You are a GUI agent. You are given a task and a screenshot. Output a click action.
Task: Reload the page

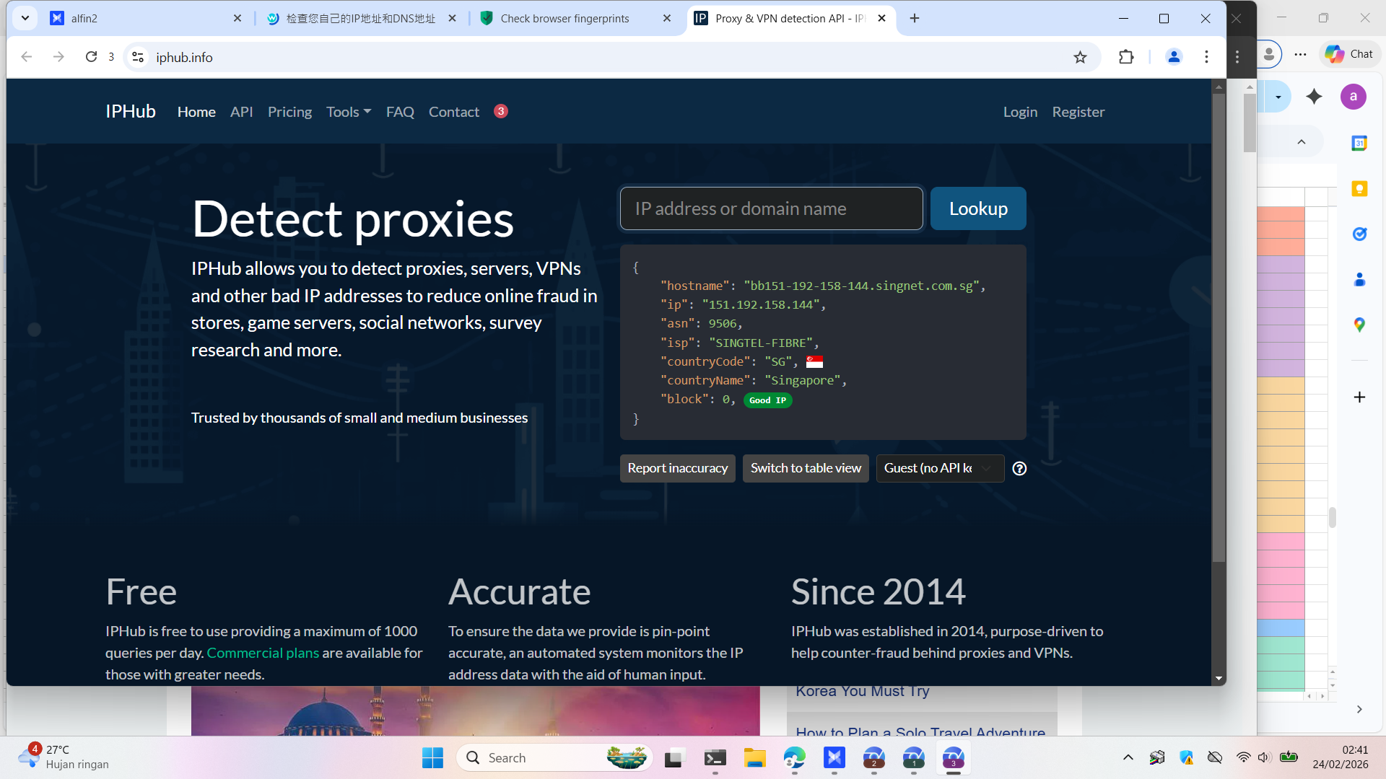point(91,57)
